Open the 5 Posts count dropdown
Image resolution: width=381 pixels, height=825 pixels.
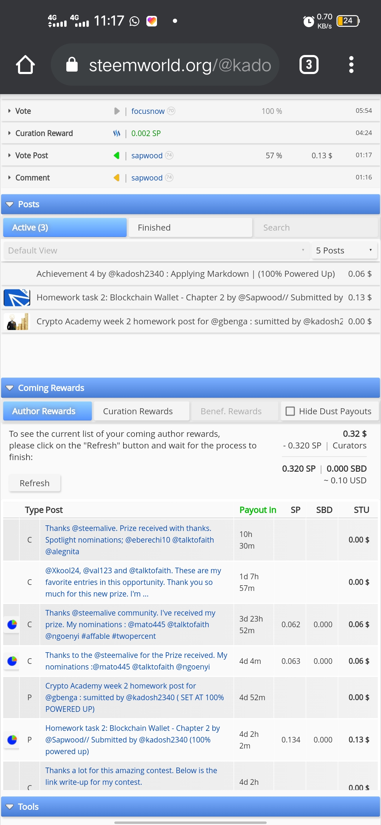pos(344,250)
